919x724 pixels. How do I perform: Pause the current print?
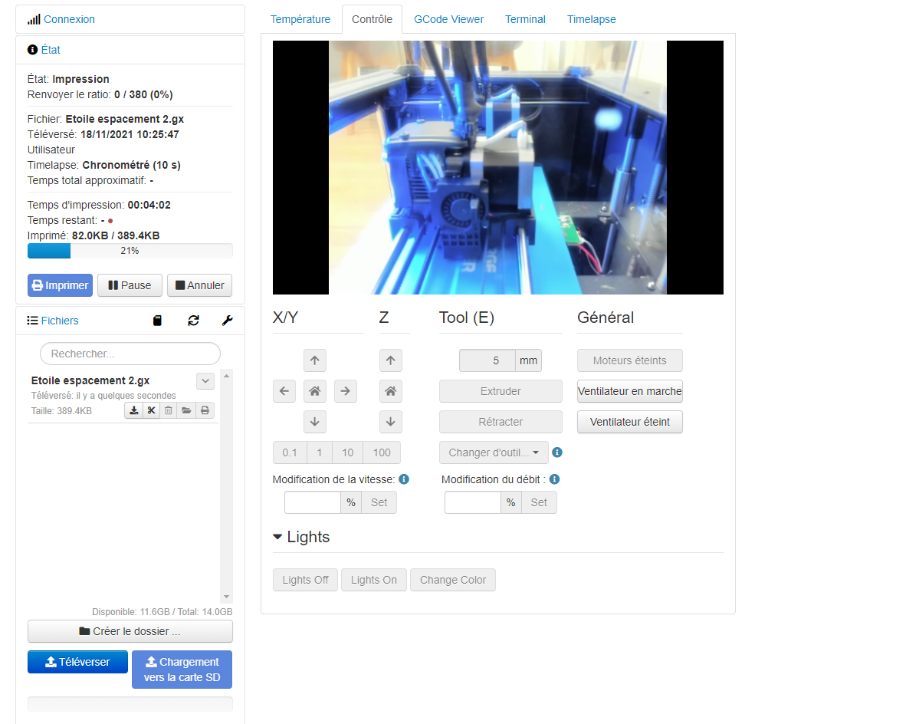[x=130, y=285]
